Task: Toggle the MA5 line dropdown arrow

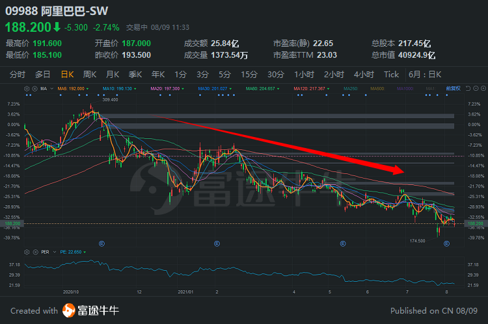Action: point(87,89)
